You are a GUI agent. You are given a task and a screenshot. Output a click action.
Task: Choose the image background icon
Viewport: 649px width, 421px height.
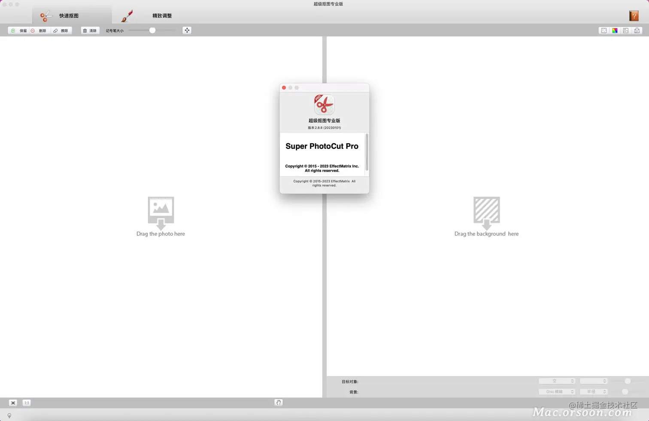[626, 30]
